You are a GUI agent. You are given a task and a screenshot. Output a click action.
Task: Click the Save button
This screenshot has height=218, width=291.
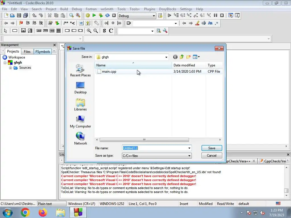point(211,148)
